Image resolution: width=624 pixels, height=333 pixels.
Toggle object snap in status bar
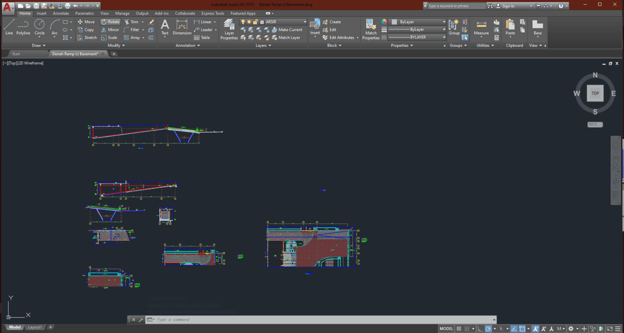tap(522, 329)
